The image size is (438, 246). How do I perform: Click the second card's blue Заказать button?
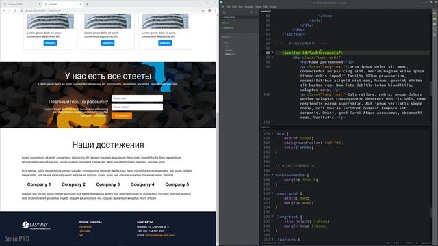point(107,43)
